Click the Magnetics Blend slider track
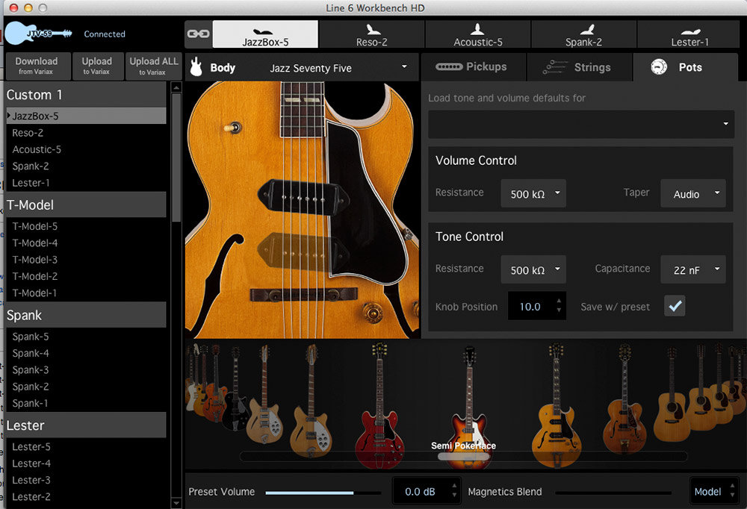Viewport: 747px width, 509px height. pos(613,493)
